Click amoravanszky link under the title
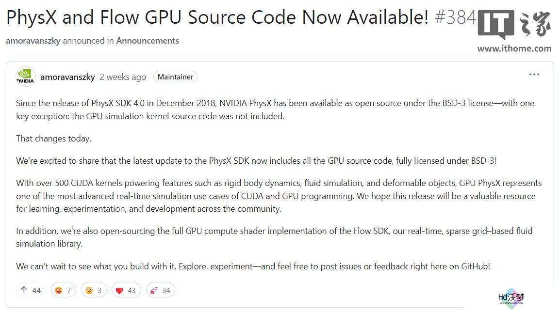Viewport: 560px width, 311px height. coord(33,41)
